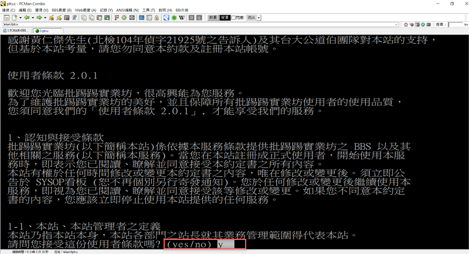
Task: Click the '1-1、本站、本站管理者之定義' line
Action: coord(84,226)
